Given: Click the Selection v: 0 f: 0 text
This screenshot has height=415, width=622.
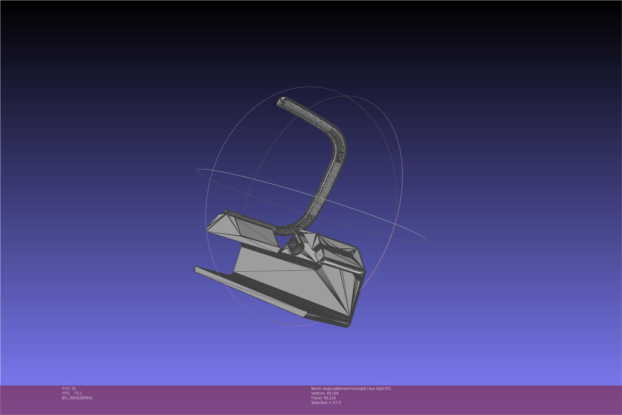Looking at the screenshot, I should 326,403.
